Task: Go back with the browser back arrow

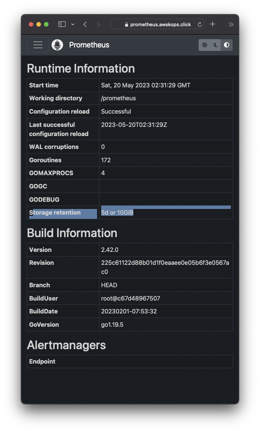Action: [x=85, y=24]
